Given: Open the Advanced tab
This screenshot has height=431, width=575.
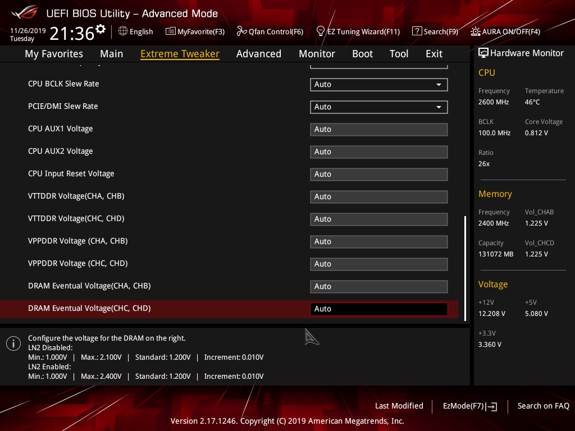Looking at the screenshot, I should click(259, 54).
